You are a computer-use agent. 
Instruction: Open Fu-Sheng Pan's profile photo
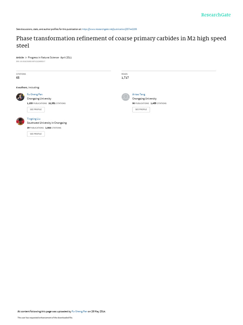click(x=20, y=97)
